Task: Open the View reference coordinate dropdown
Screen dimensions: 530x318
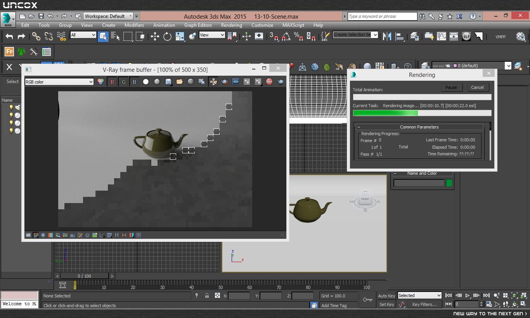Action: point(212,35)
